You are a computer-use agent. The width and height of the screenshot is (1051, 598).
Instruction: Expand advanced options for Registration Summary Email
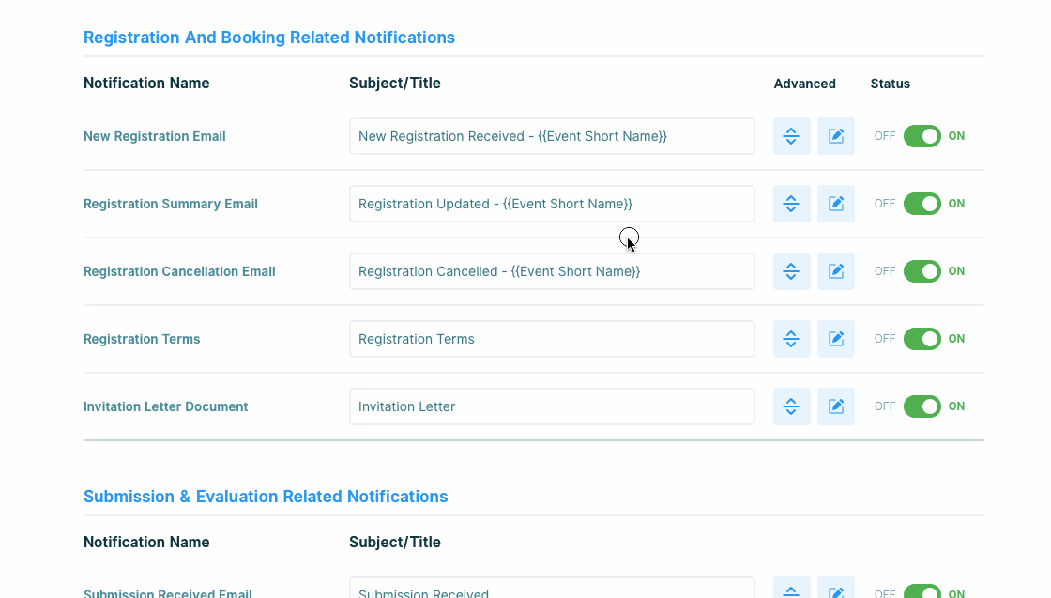click(x=791, y=204)
